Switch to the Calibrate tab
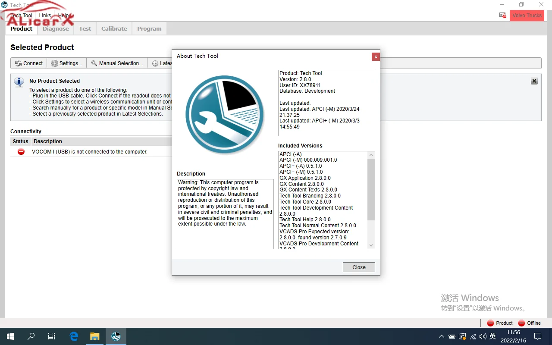The height and width of the screenshot is (345, 552). (114, 29)
